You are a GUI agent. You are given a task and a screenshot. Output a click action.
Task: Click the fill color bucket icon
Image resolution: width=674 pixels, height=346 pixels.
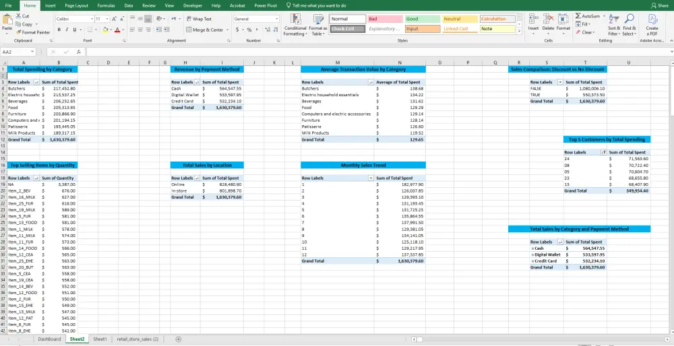105,30
